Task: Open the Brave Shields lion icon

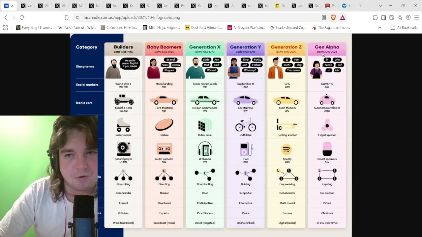Action: pyautogui.click(x=333, y=17)
